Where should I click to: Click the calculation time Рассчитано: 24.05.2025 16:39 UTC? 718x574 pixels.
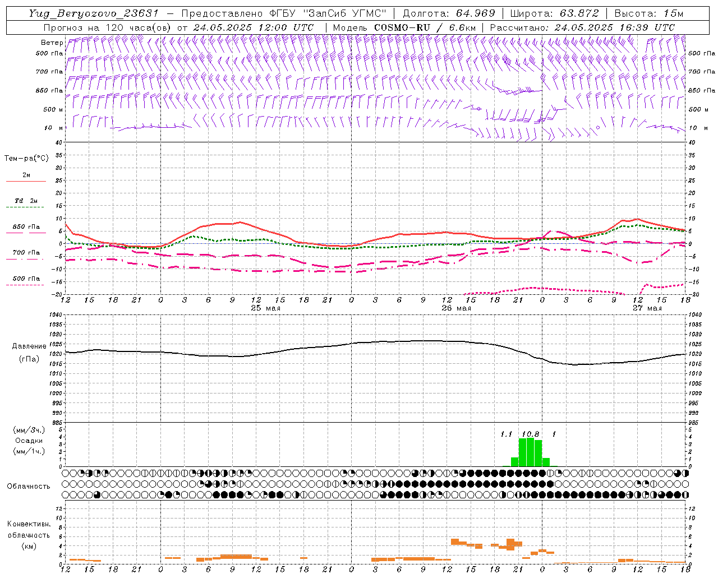pos(582,27)
